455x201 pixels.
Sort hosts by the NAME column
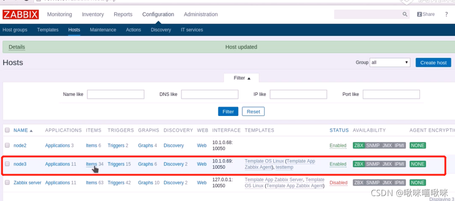[x=23, y=130]
